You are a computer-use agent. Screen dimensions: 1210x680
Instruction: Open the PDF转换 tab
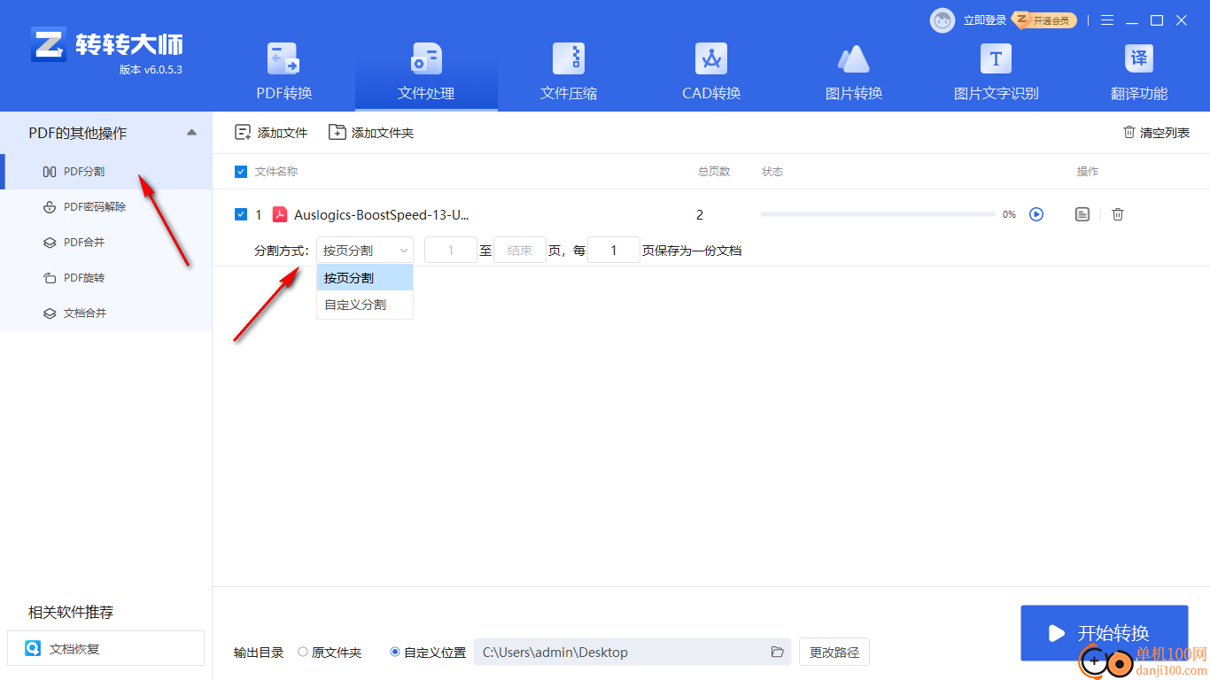283,72
